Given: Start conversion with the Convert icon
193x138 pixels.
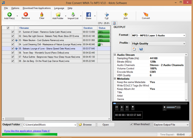Looking at the screenshot, I should [x=146, y=14].
